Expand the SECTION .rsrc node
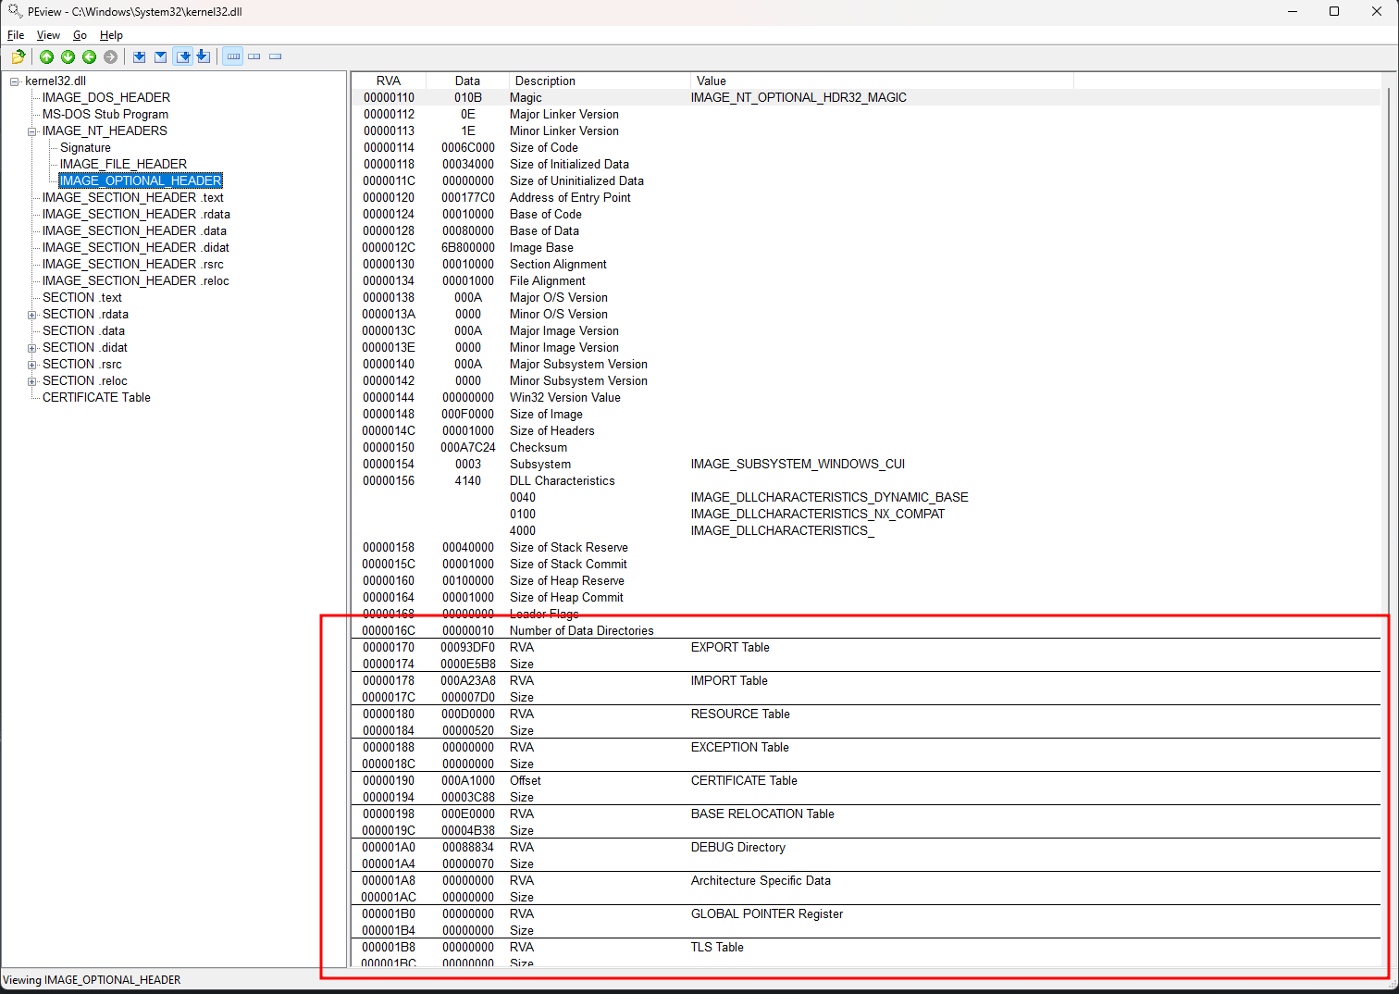The image size is (1399, 994). coord(32,365)
